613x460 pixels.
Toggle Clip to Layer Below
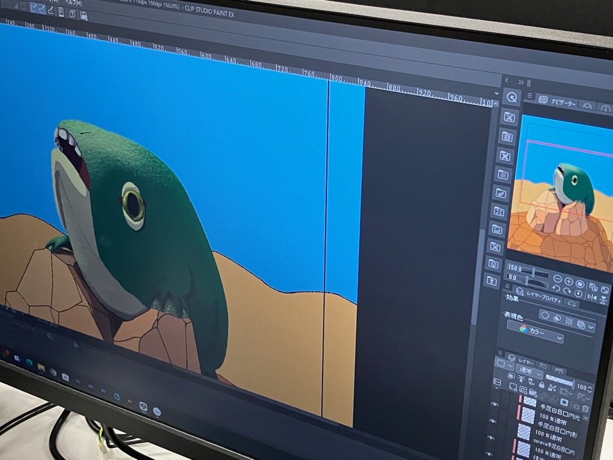(x=511, y=376)
